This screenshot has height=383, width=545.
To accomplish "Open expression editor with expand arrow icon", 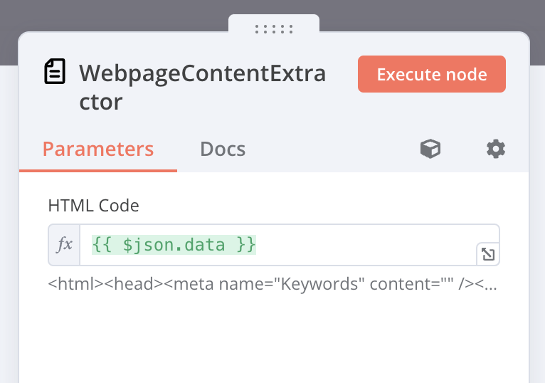I will [x=488, y=254].
